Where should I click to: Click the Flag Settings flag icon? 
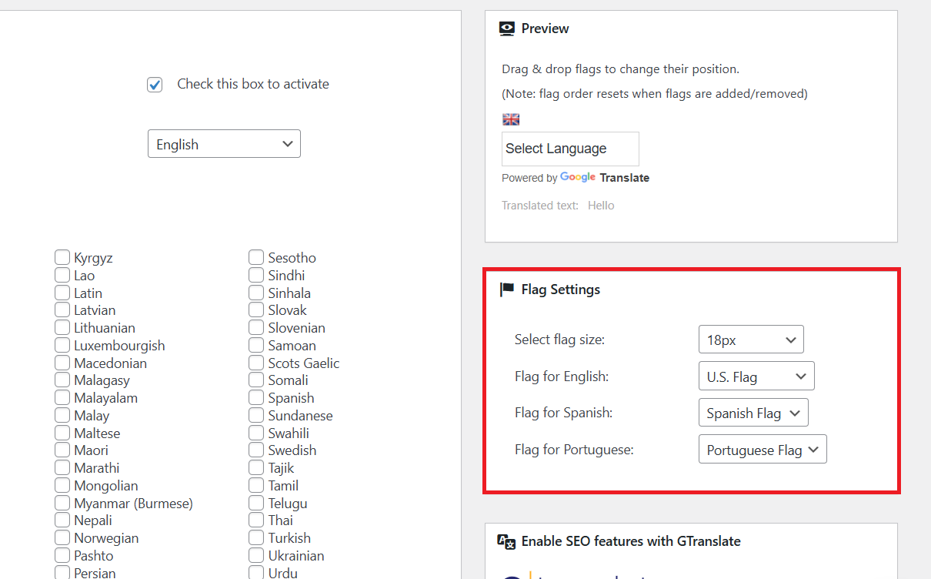tap(506, 289)
